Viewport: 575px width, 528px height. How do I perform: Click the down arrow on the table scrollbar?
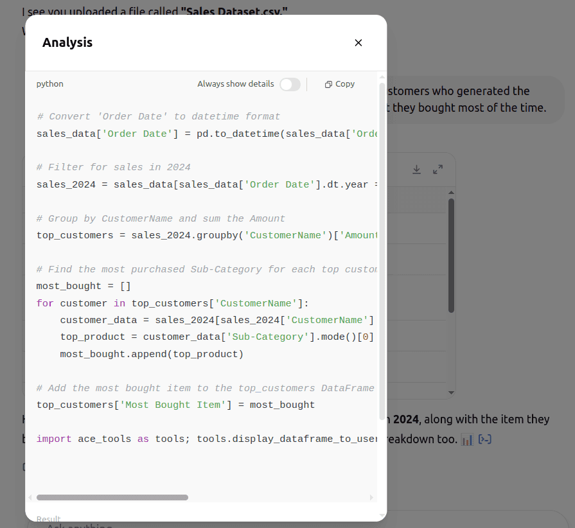click(x=450, y=392)
